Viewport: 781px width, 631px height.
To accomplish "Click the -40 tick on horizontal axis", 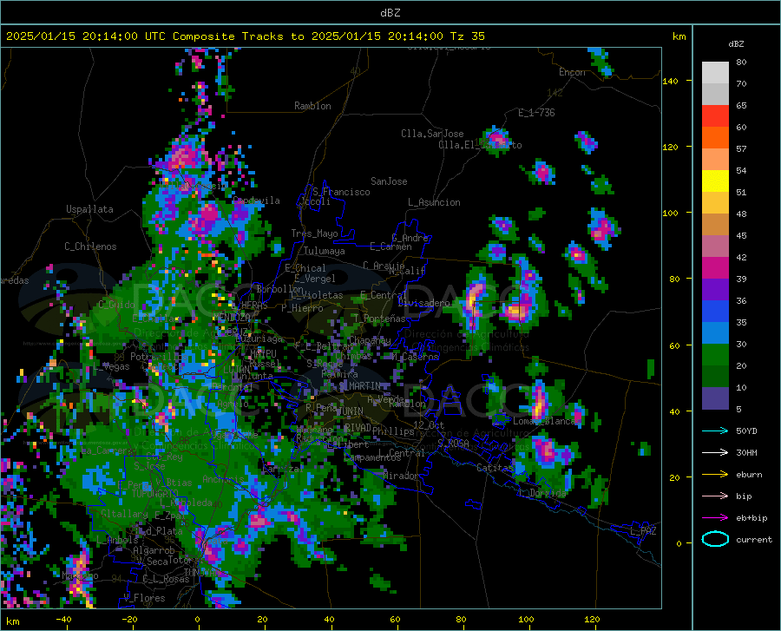I will 63,619.
